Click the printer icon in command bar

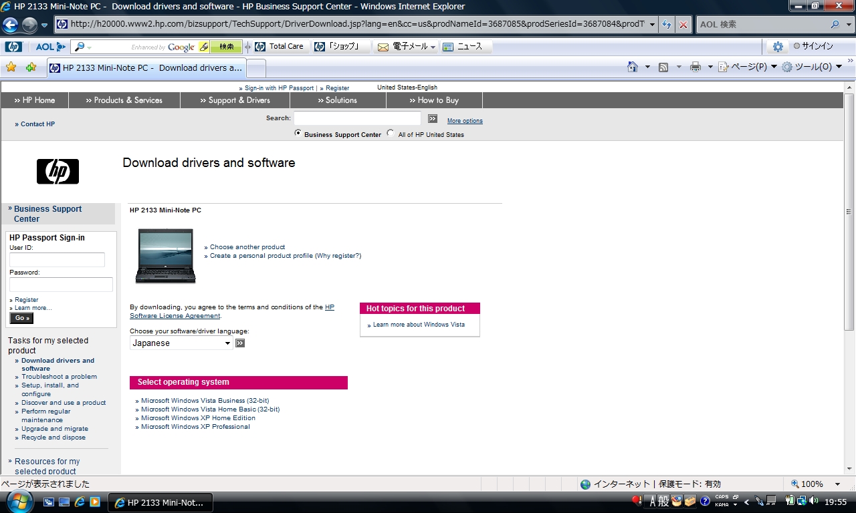[695, 67]
